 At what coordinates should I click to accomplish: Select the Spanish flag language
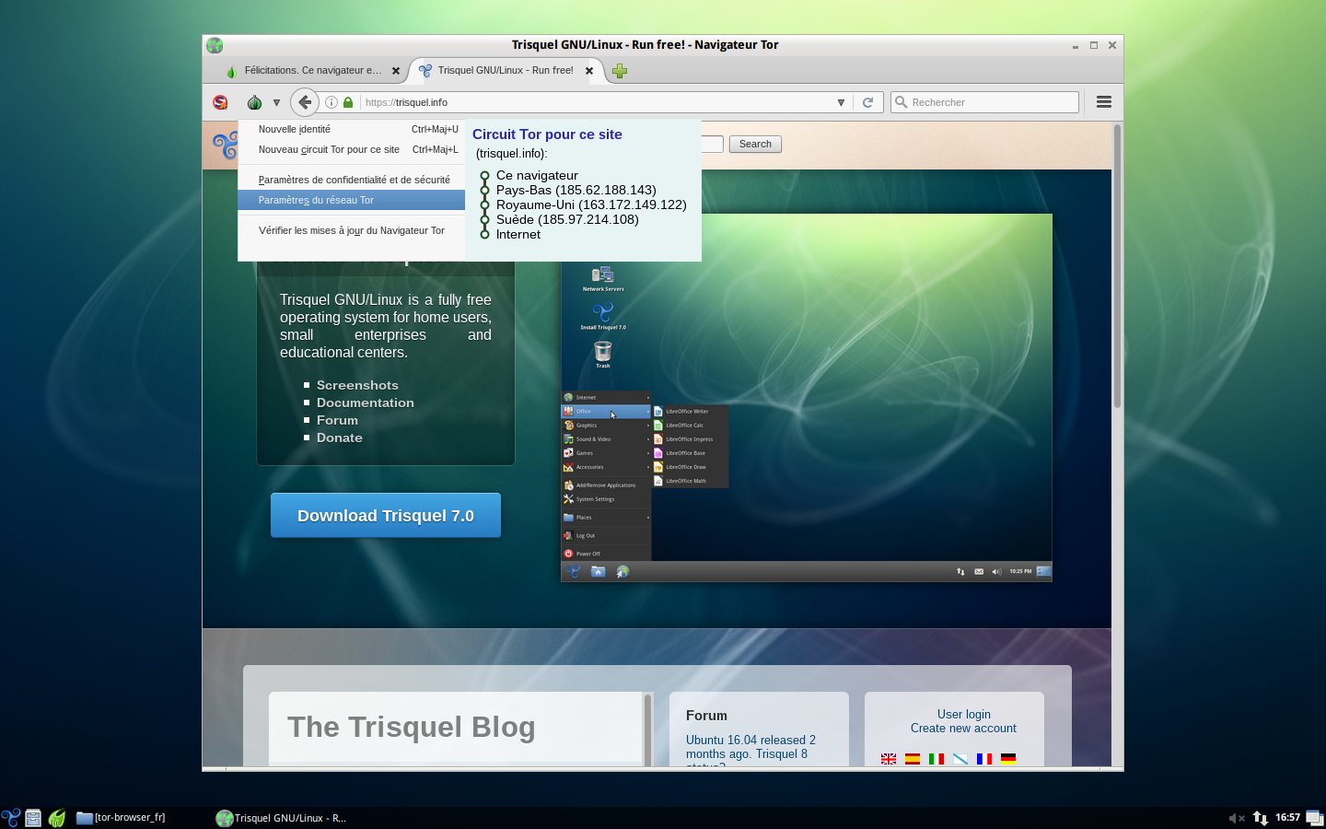(913, 759)
